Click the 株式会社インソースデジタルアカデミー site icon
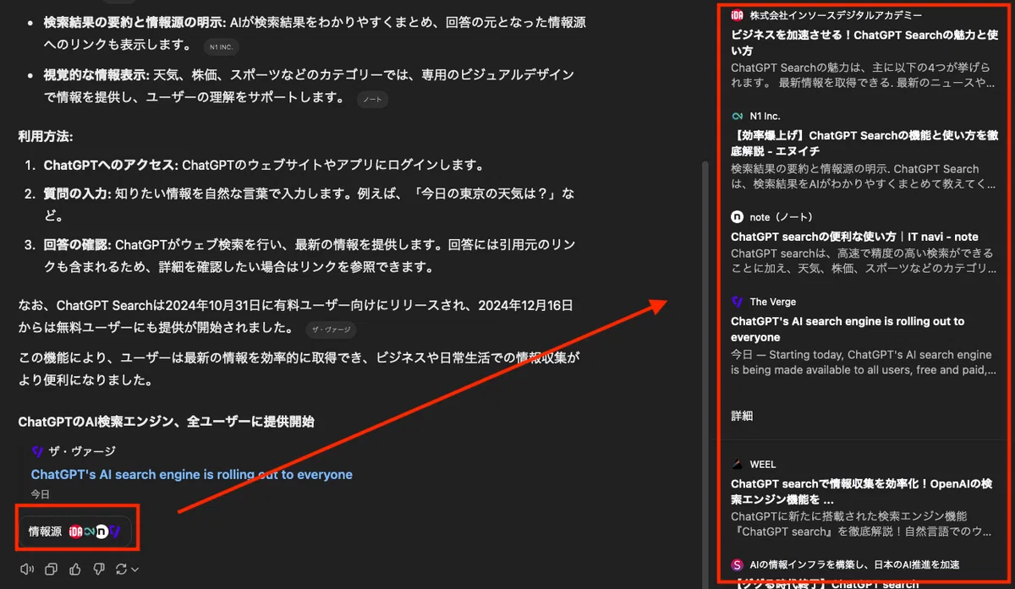The height and width of the screenshot is (589, 1015). 738,15
